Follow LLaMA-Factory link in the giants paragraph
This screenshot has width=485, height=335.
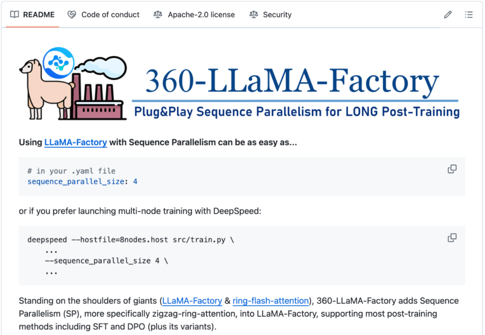tap(192, 301)
